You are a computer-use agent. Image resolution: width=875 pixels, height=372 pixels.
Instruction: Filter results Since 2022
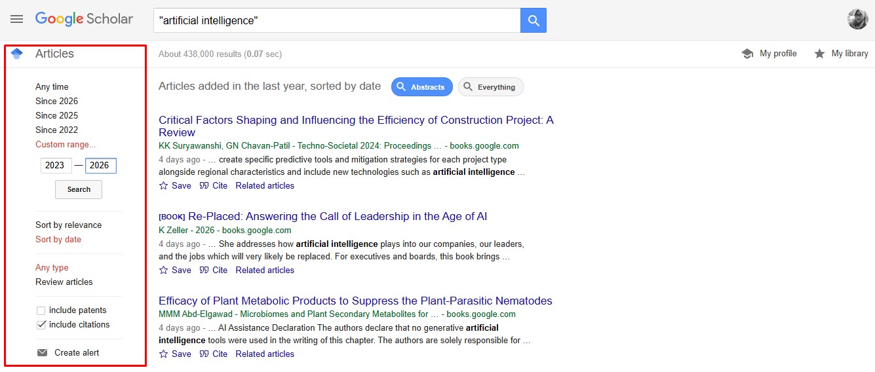coord(56,130)
